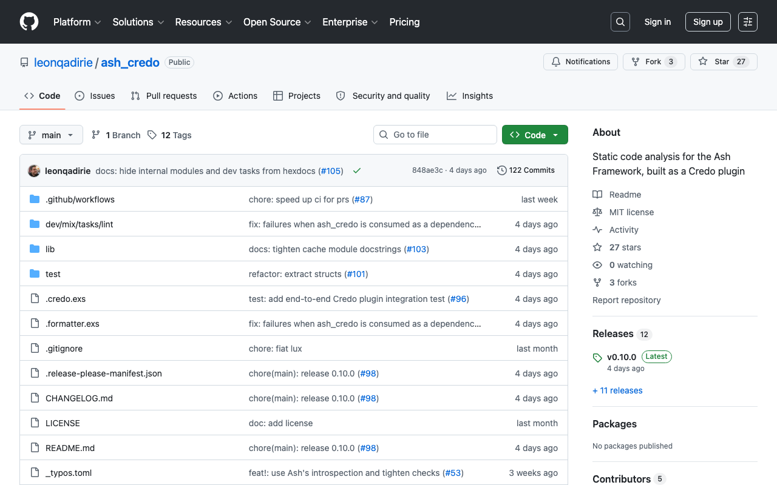This screenshot has width=777, height=485.
Task: Expand the Platform menu
Action: pyautogui.click(x=77, y=22)
